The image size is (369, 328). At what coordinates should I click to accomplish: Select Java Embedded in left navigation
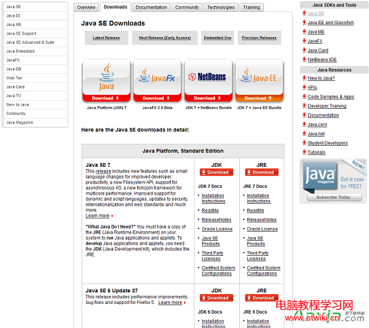tap(35, 51)
